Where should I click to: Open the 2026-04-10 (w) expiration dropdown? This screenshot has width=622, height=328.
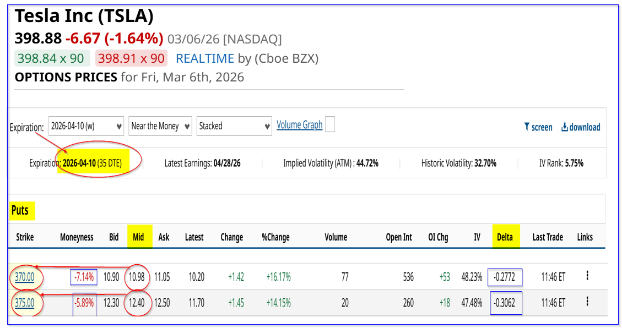pos(86,126)
